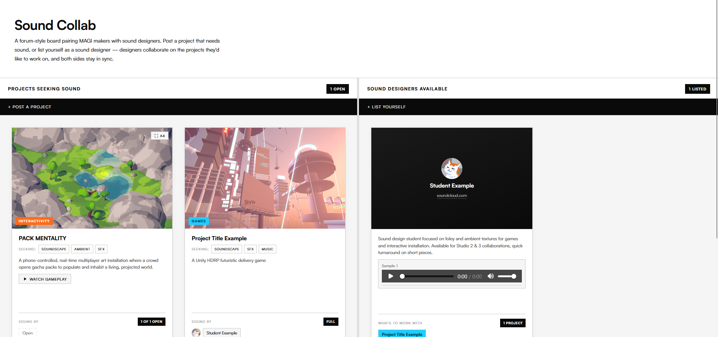Adjust the audio volume slider
718x337 pixels.
click(x=507, y=276)
